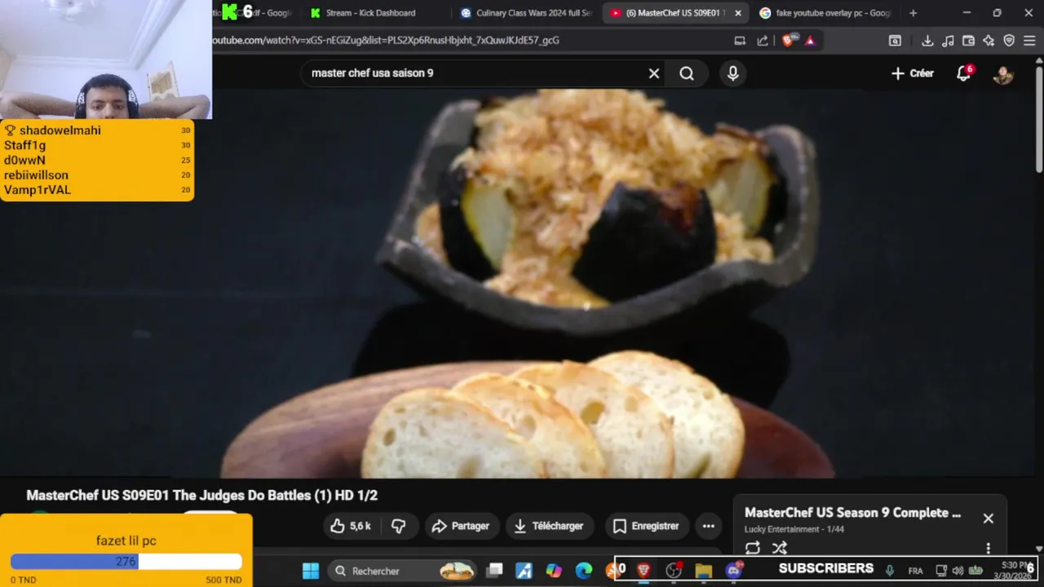Click the fazet lil pc goal progress bar
The width and height of the screenshot is (1044, 587).
126,562
